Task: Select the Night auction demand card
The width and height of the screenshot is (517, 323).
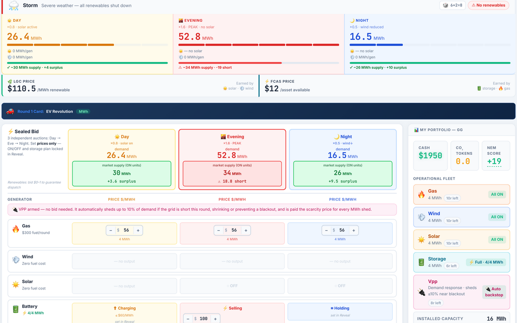Action: coord(343,159)
